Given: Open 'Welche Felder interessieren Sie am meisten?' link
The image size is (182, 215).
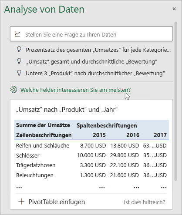Looking at the screenshot, I should tap(75, 90).
